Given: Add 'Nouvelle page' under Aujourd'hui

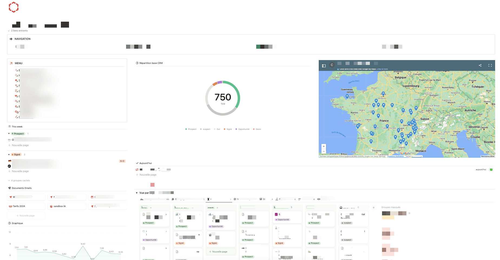Looking at the screenshot, I should coord(146,175).
